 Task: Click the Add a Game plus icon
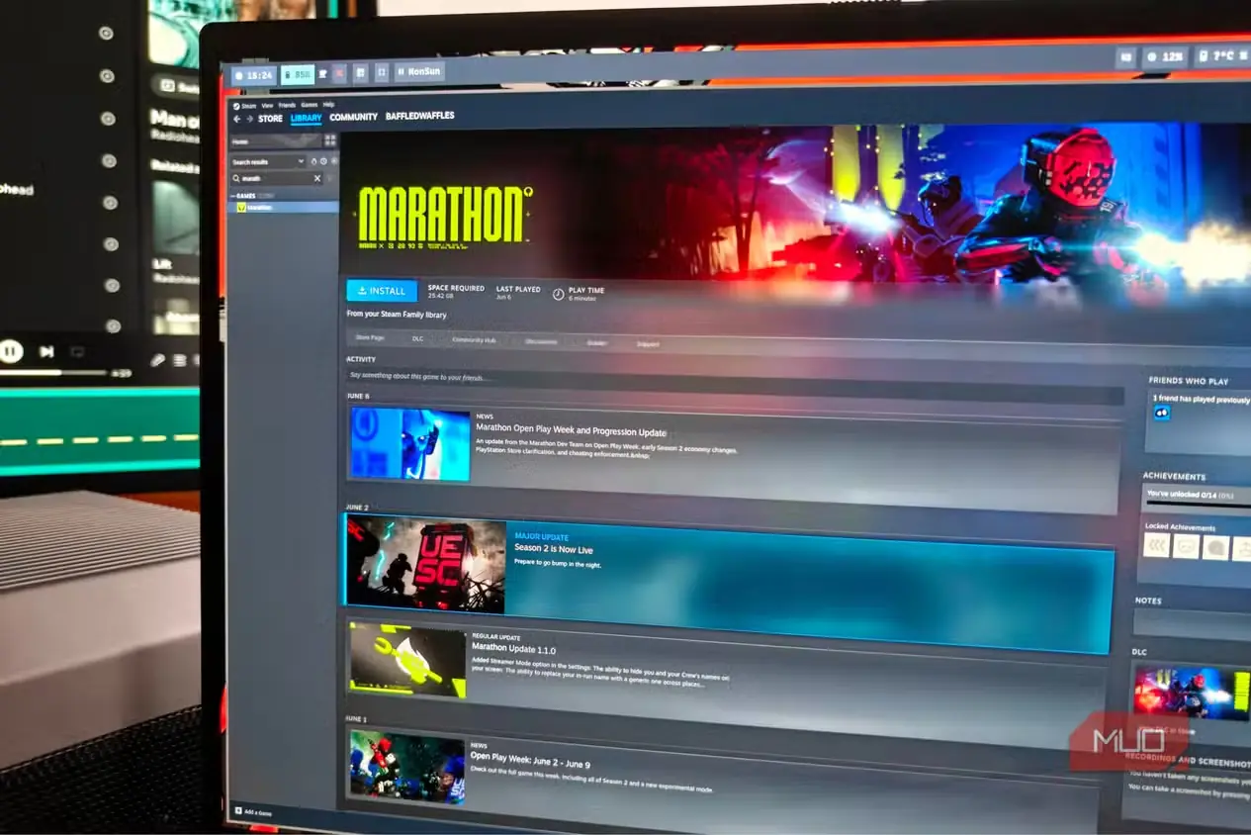click(238, 811)
